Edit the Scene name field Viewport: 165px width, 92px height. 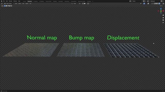[x=137, y=1]
